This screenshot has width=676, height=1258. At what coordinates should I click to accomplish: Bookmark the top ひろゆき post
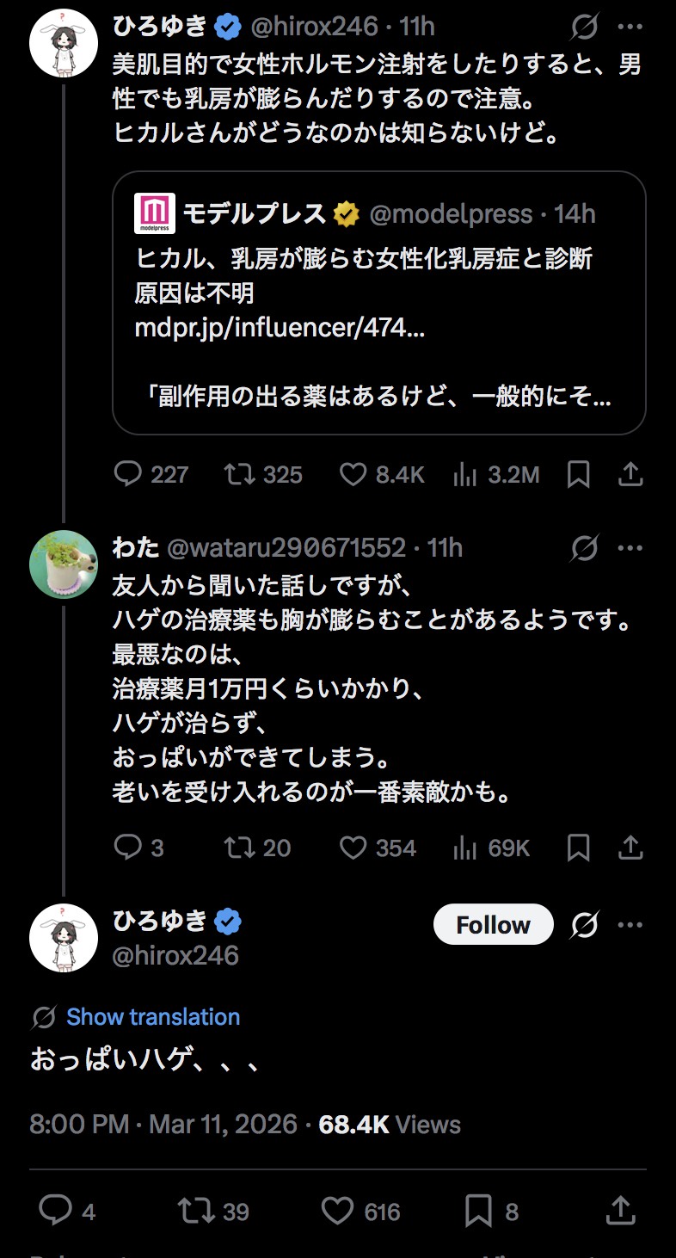pyautogui.click(x=579, y=474)
